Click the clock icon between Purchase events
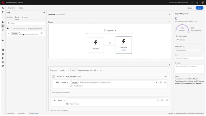The image size is (206, 116). pyautogui.click(x=110, y=43)
